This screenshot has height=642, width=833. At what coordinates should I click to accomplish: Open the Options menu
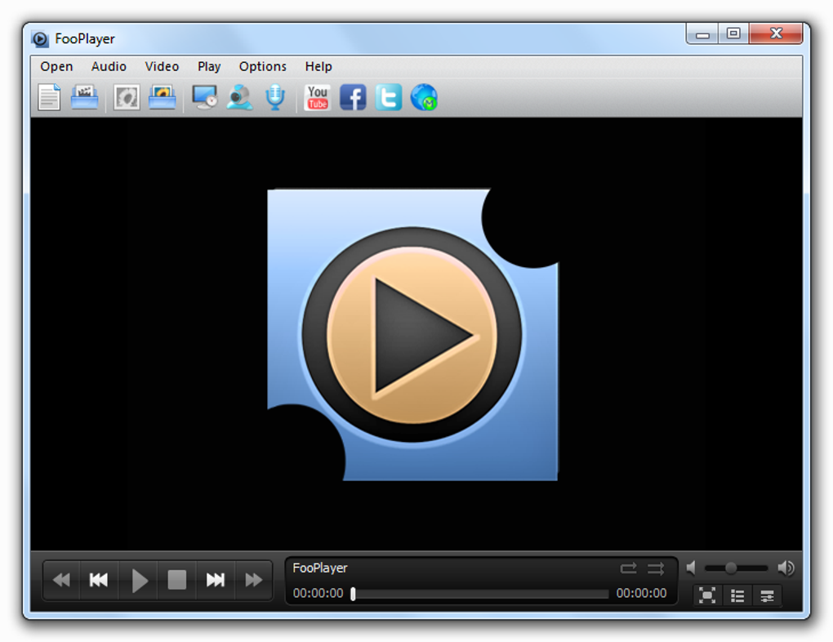pos(263,66)
